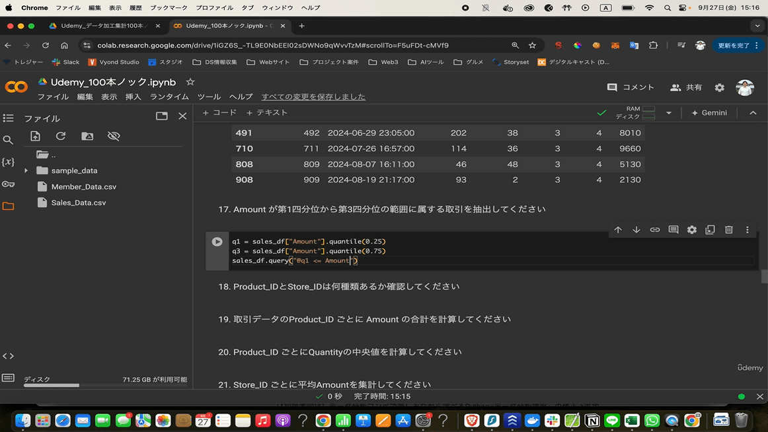
Task: Click the 共有 share button
Action: pos(686,87)
